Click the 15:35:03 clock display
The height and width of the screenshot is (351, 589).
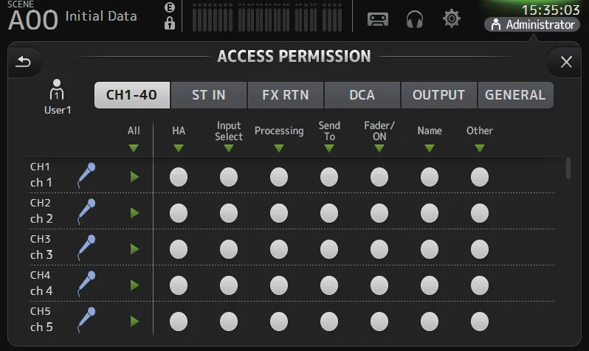pyautogui.click(x=551, y=10)
